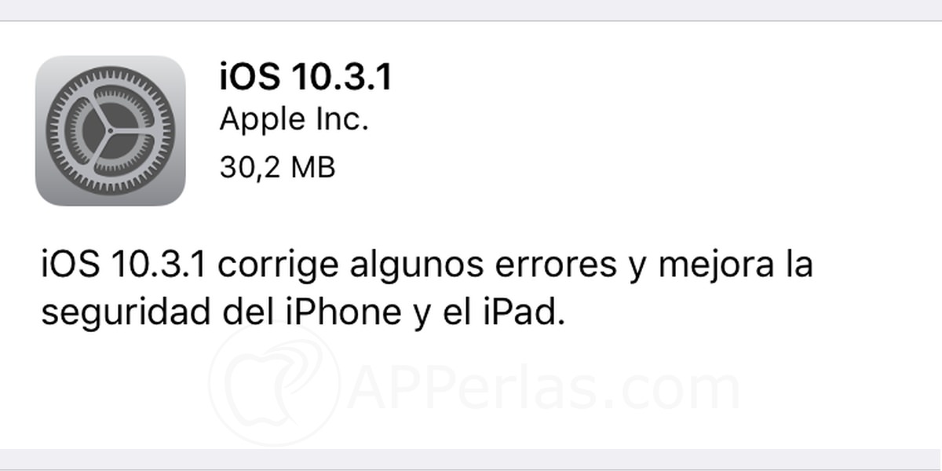Click the 30,2 MB size label
This screenshot has height=471, width=942.
277,166
